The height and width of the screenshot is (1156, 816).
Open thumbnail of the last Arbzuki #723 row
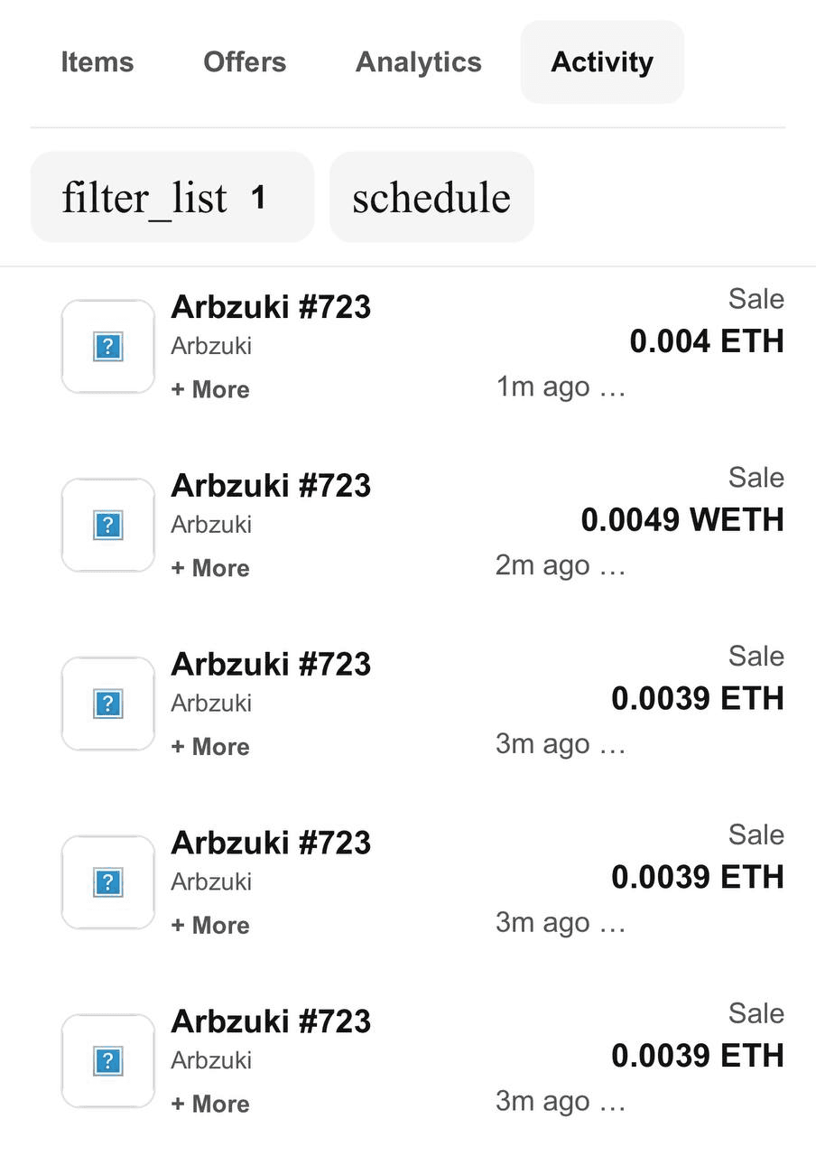(108, 1061)
